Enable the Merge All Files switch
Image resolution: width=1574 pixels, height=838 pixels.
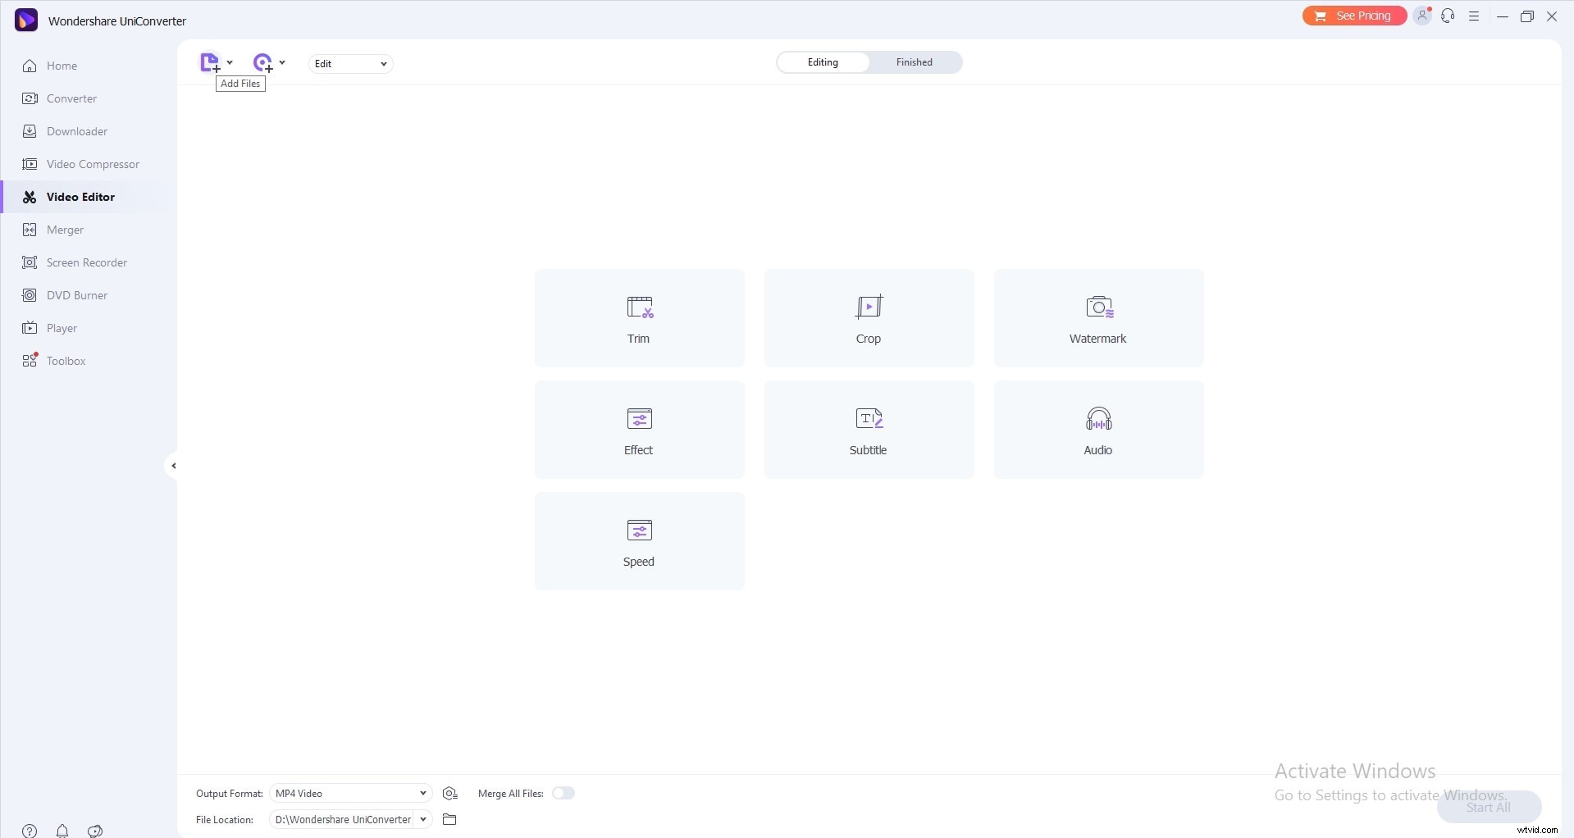click(563, 793)
